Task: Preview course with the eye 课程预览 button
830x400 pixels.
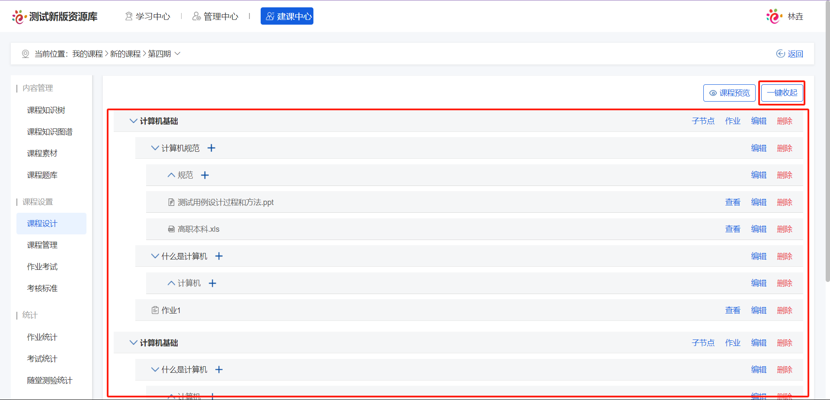Action: click(x=729, y=93)
